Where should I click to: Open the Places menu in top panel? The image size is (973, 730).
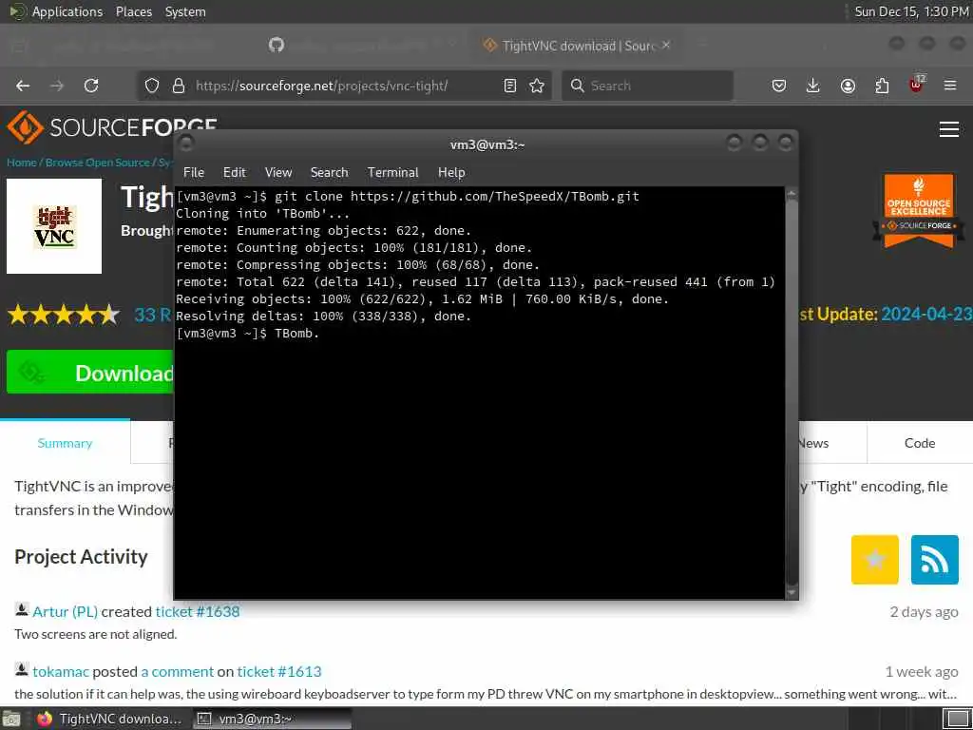tap(134, 11)
